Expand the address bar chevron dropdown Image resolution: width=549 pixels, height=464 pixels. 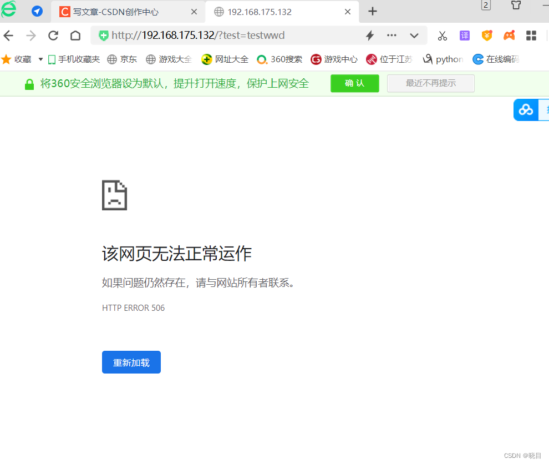(414, 35)
